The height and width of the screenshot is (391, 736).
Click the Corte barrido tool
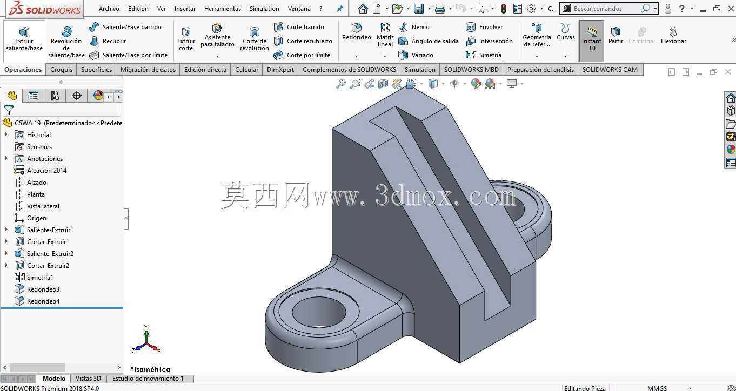(299, 27)
